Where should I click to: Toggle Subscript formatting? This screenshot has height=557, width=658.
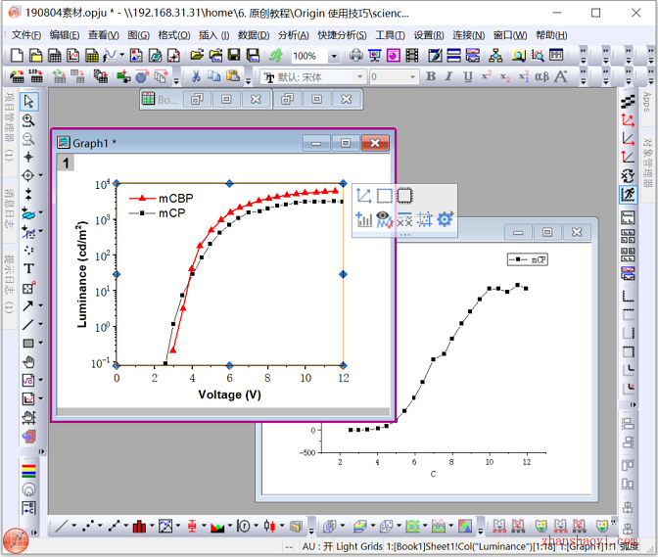pos(505,77)
